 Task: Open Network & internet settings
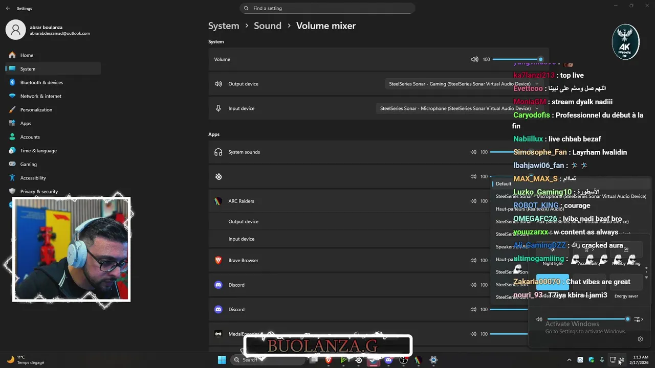(x=53, y=96)
